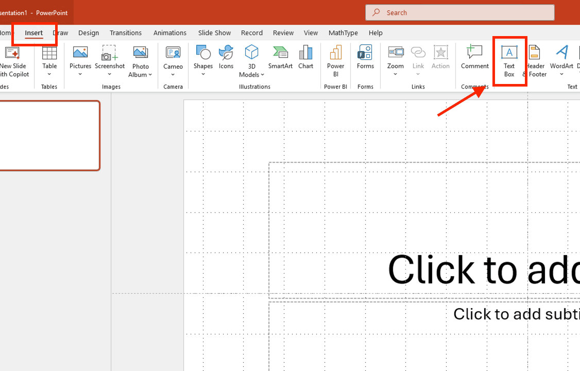The width and height of the screenshot is (580, 371).
Task: Click the Header & Footer icon
Action: click(x=535, y=53)
